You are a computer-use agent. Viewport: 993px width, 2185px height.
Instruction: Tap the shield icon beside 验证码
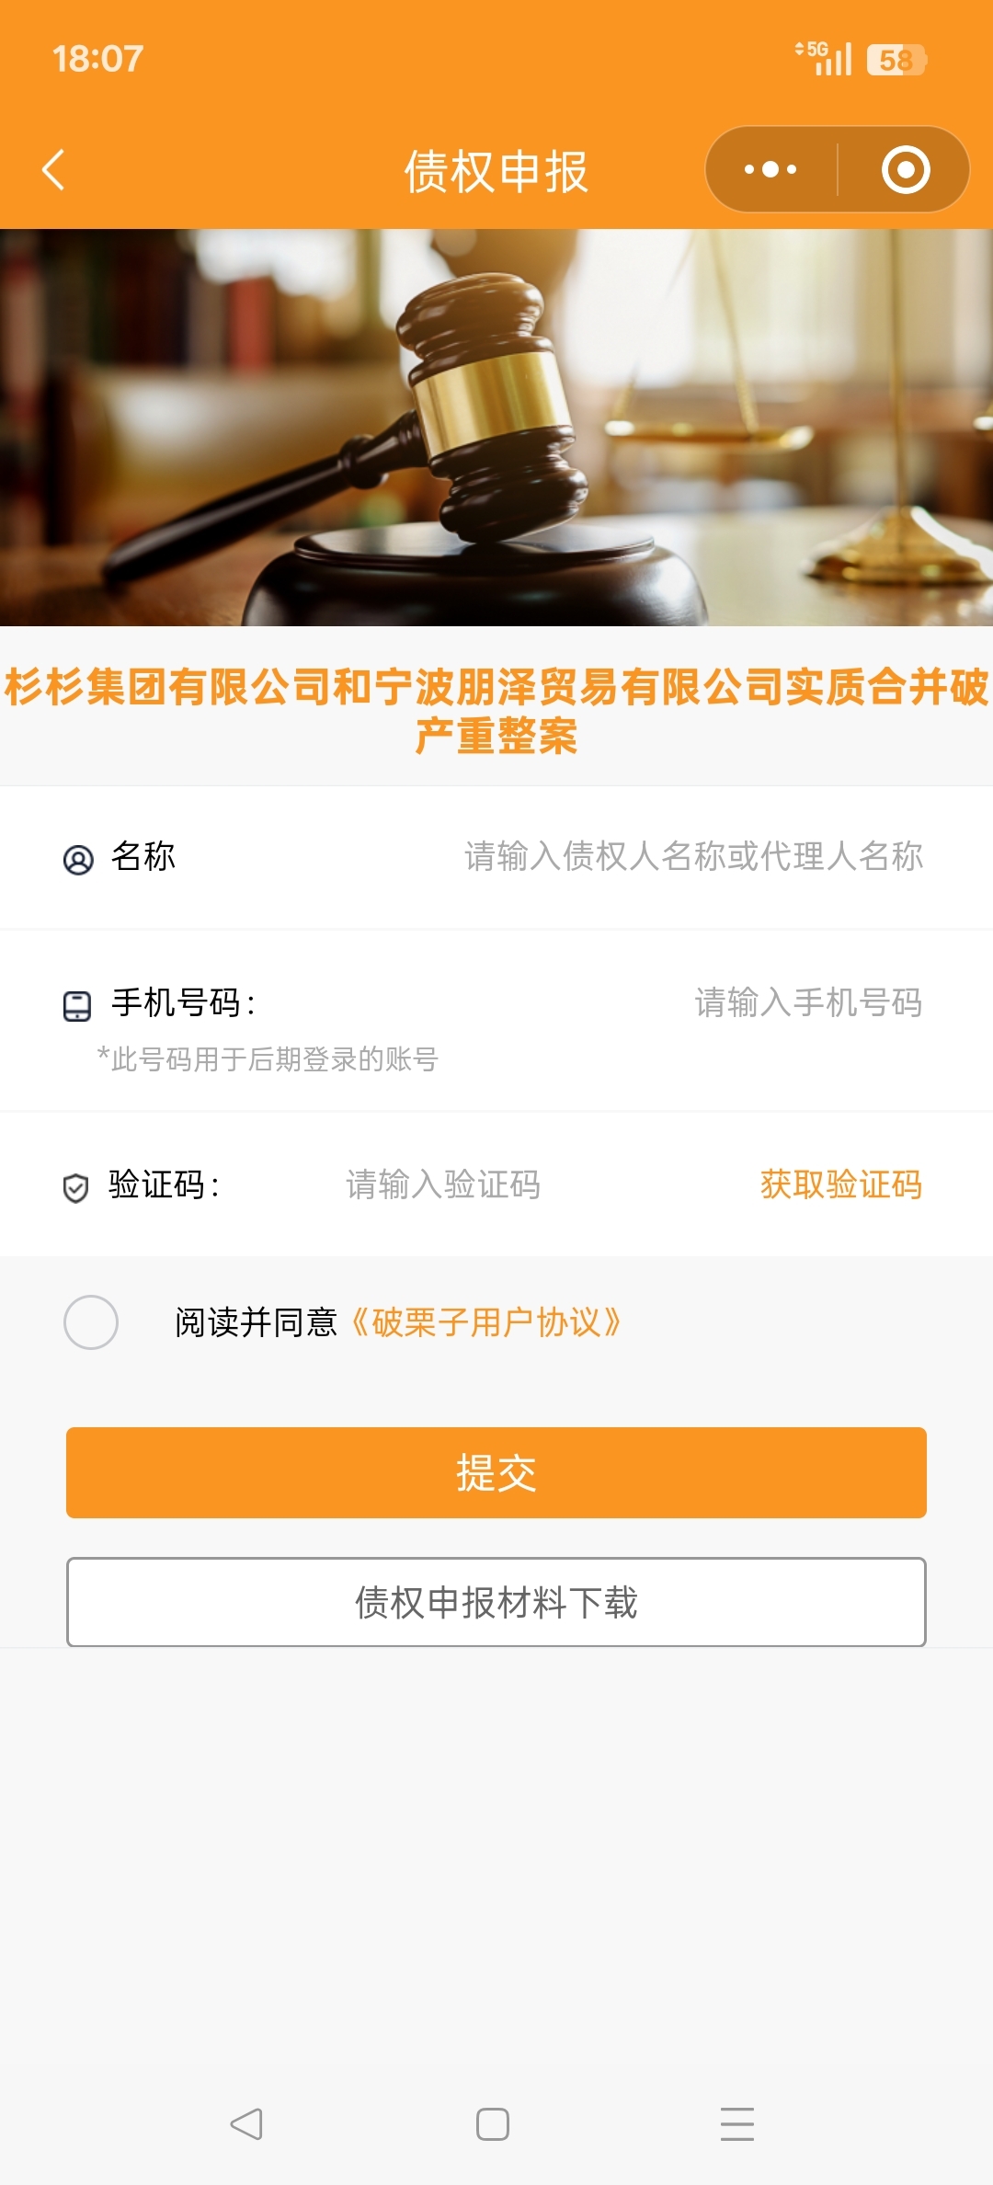[75, 1187]
